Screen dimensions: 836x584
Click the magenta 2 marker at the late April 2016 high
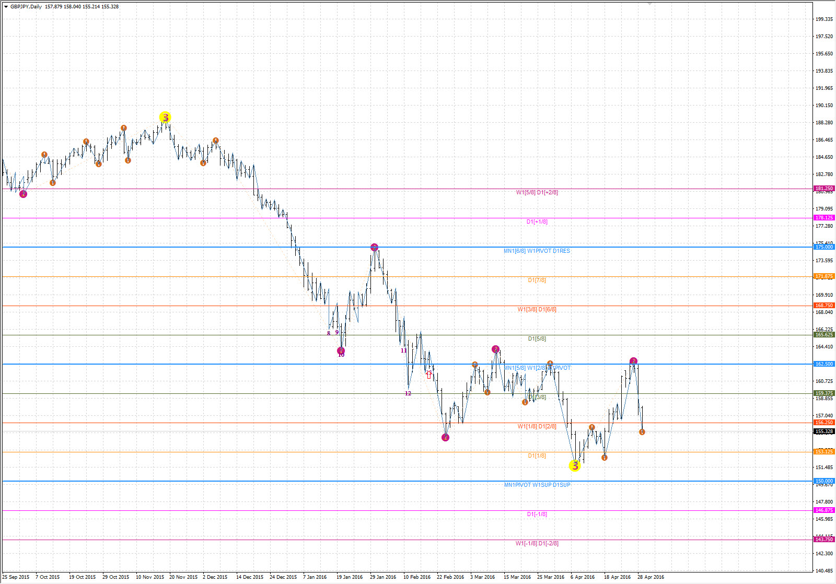tap(633, 361)
